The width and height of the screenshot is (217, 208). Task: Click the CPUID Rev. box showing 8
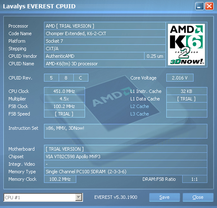pos(66,78)
